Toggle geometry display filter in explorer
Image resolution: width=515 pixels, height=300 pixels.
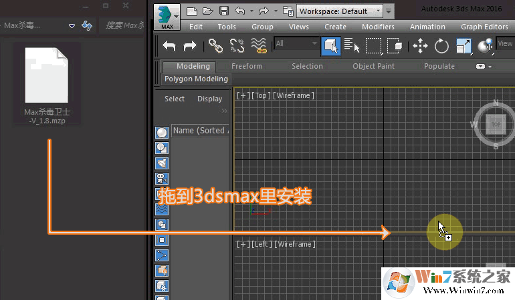[162, 132]
